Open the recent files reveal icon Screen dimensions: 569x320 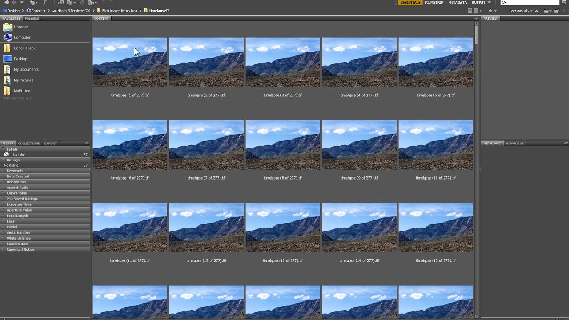pos(33,3)
